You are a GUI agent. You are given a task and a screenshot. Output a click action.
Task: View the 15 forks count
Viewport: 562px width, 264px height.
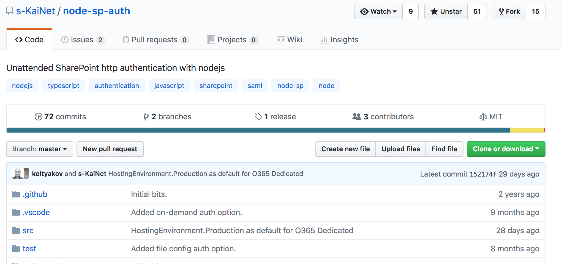[536, 12]
